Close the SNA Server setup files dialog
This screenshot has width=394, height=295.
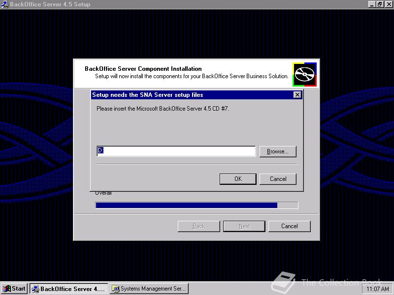point(297,94)
